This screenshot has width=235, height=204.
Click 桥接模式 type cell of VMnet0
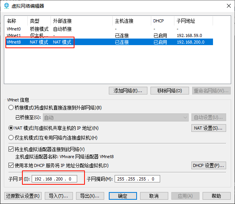[x=39, y=29]
